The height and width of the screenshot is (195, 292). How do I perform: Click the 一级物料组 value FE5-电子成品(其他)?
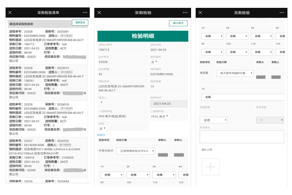pyautogui.click(x=112, y=116)
